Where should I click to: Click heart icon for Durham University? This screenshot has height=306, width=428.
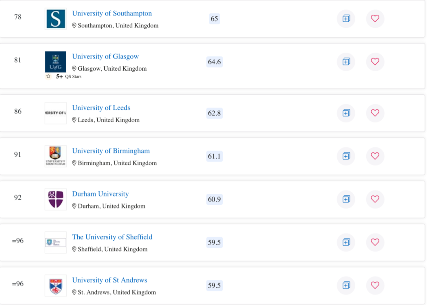pyautogui.click(x=375, y=199)
